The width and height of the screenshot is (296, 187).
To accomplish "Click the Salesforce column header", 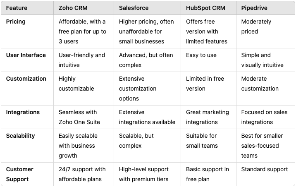I will point(134,8).
